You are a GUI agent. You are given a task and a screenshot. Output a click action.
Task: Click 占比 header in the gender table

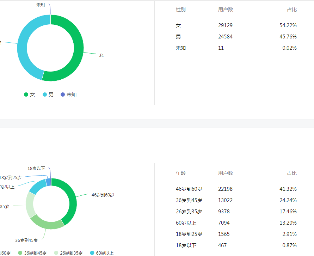292,10
